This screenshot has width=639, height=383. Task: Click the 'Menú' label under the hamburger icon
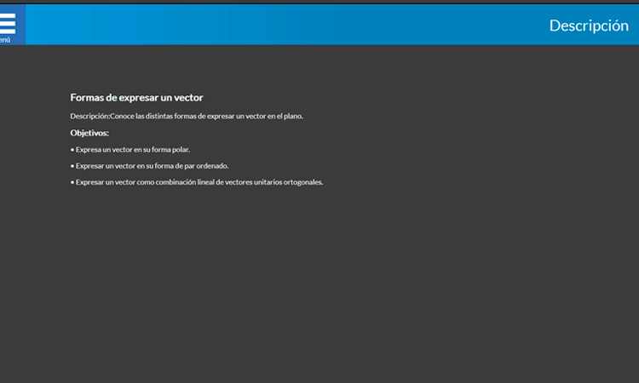click(5, 39)
